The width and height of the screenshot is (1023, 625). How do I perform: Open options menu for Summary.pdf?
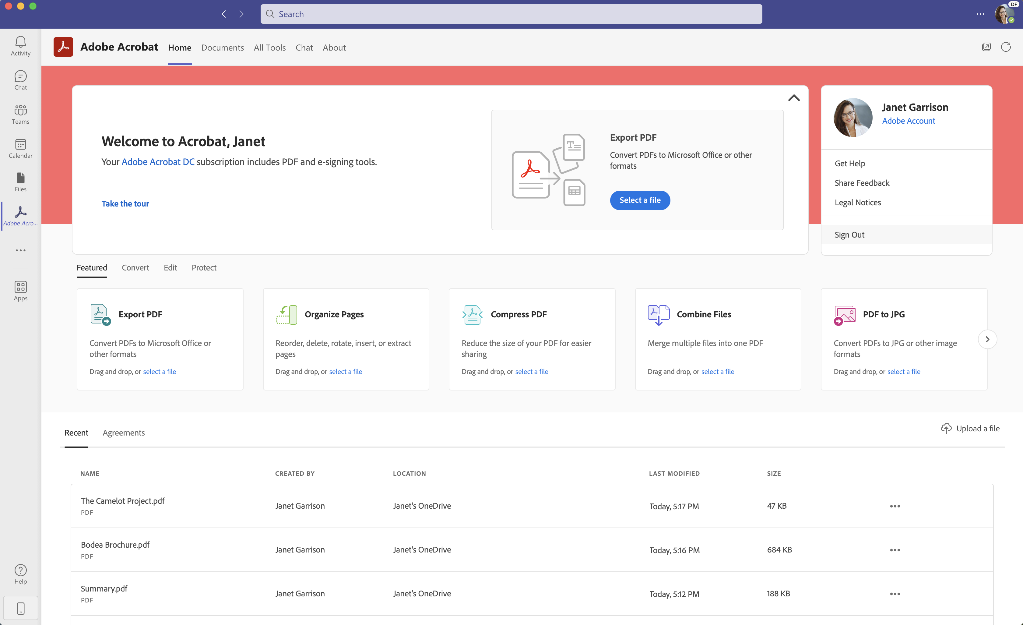click(895, 594)
